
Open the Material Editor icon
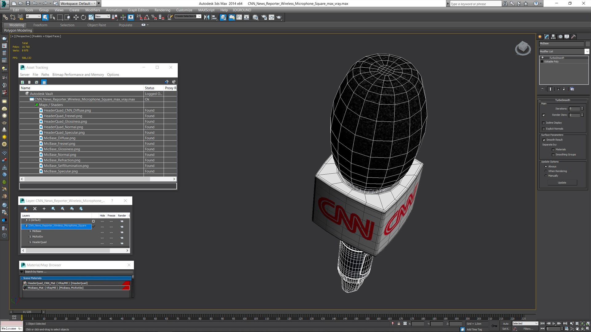point(255,17)
